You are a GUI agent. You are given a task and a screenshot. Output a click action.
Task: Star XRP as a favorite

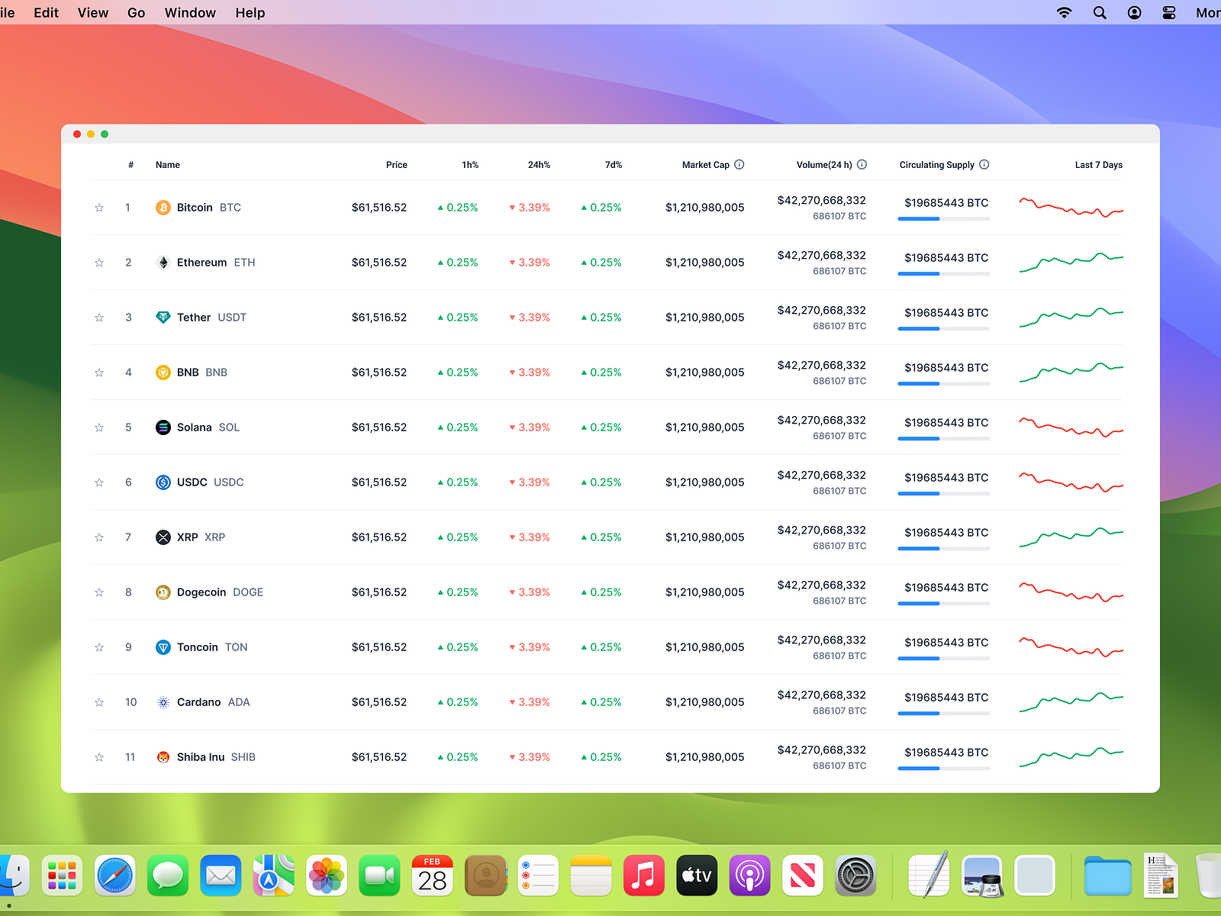point(99,537)
